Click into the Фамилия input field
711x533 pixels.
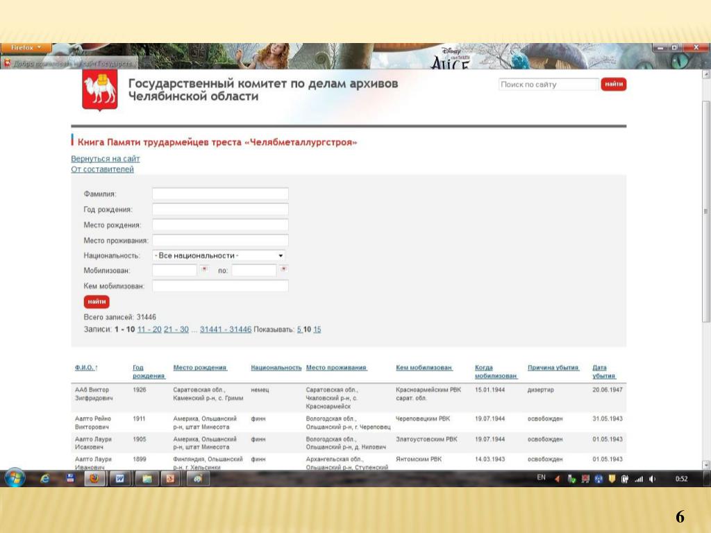point(220,194)
